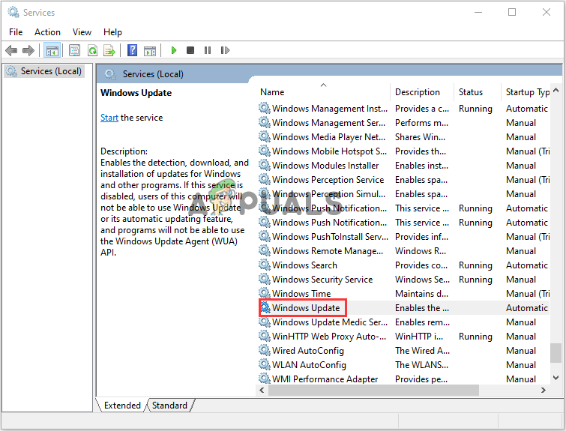Click the vertical scrollbar thumb
Viewport: 566px width, 431px height.
[x=556, y=352]
